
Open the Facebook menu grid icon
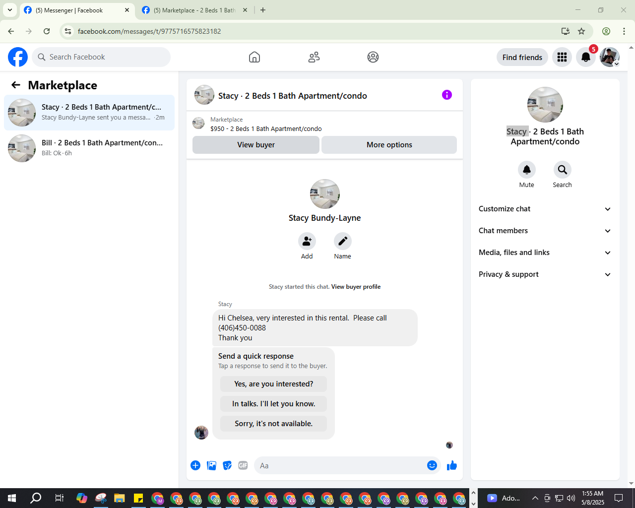[x=562, y=57]
